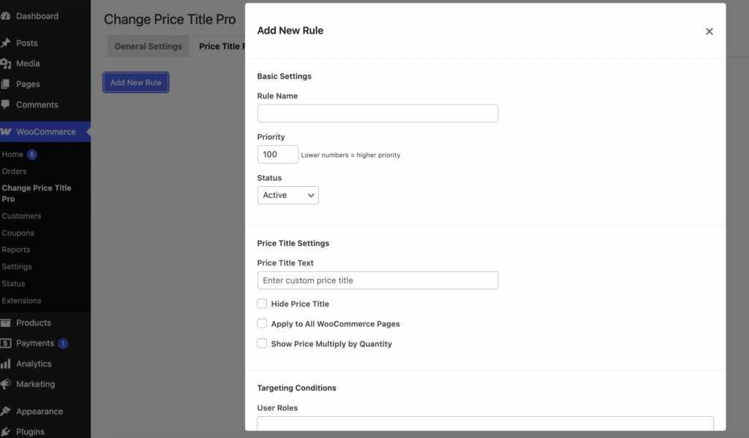The image size is (749, 438).
Task: Check Apply to All WooCommerce Pages
Action: [x=262, y=323]
